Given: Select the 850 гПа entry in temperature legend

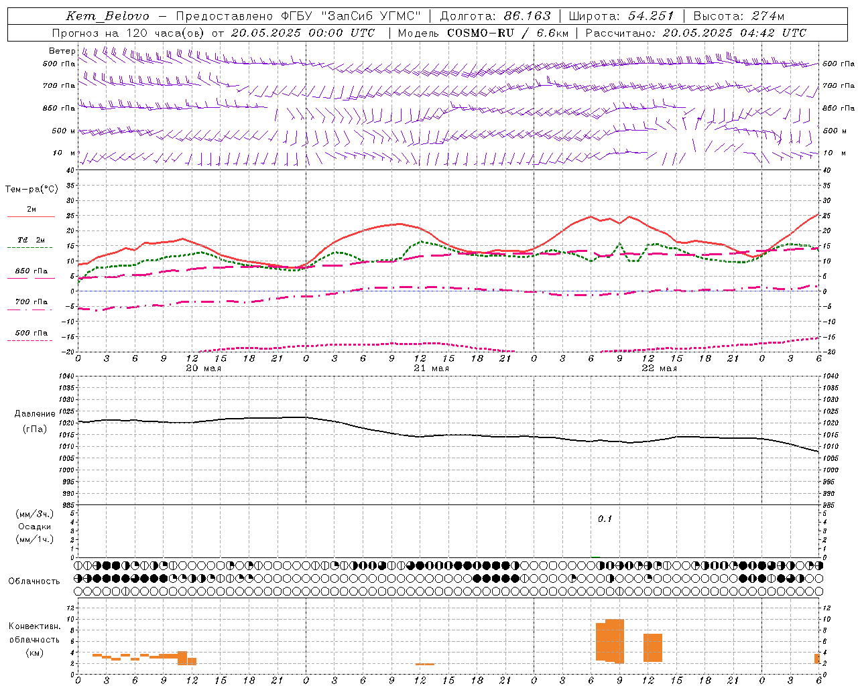Looking at the screenshot, I should 31,271.
